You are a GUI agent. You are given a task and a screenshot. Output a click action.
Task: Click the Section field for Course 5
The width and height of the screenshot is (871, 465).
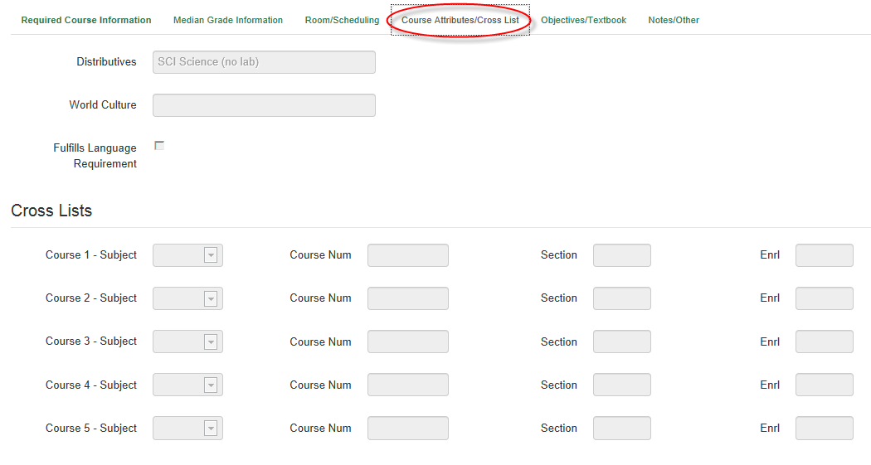[x=621, y=429]
